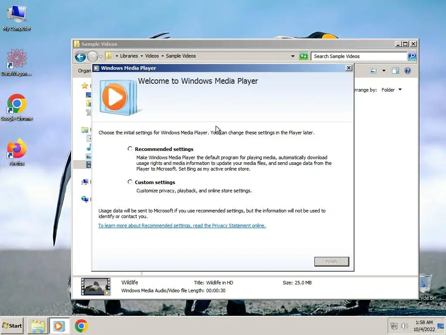Close the Windows Media Player dialog
Screen dimensions: 446x335
(x=349, y=68)
